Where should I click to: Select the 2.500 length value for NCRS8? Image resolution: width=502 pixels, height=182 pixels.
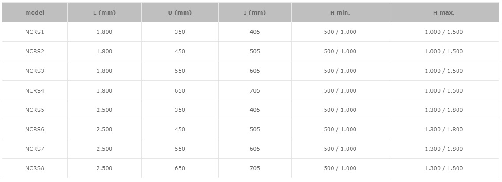coord(104,168)
